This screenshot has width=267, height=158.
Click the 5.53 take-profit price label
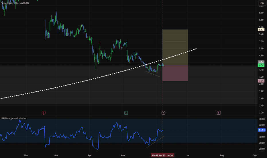[x=261, y=30]
